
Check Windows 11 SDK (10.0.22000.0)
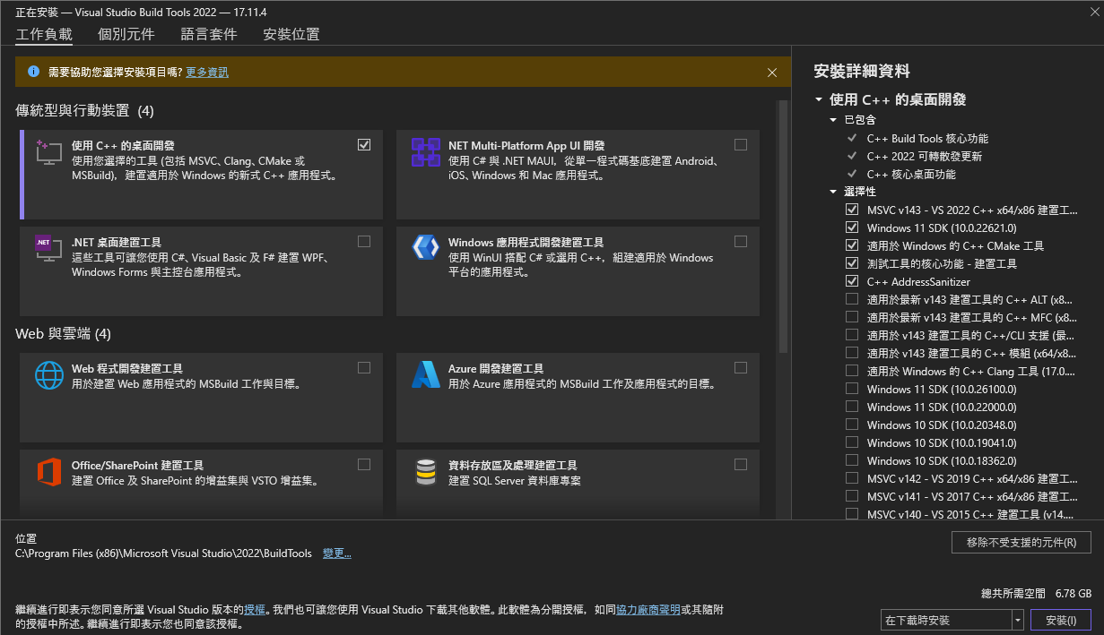click(852, 407)
